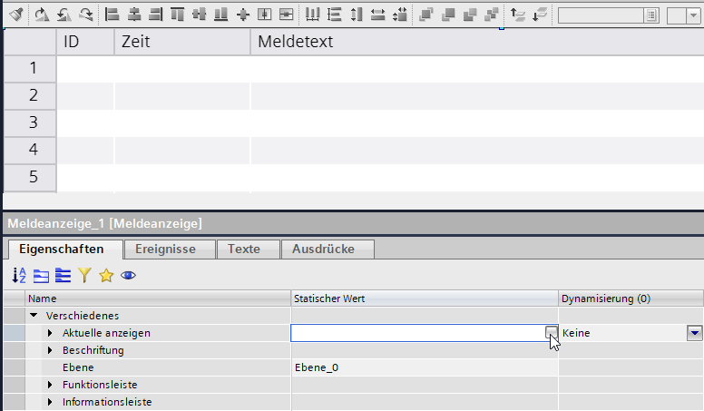The image size is (704, 411).
Task: Align selected objects to the bottom
Action: [220, 15]
